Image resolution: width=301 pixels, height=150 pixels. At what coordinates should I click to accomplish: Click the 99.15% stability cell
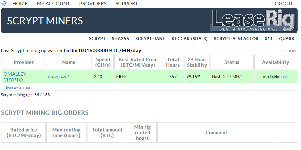[x=197, y=77]
